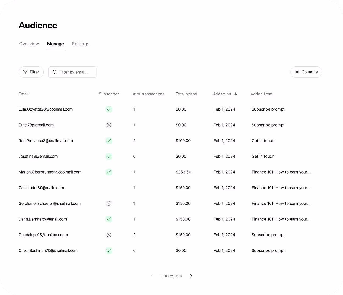Click Get in touch in Josefina9's row
This screenshot has width=343, height=295.
(263, 156)
